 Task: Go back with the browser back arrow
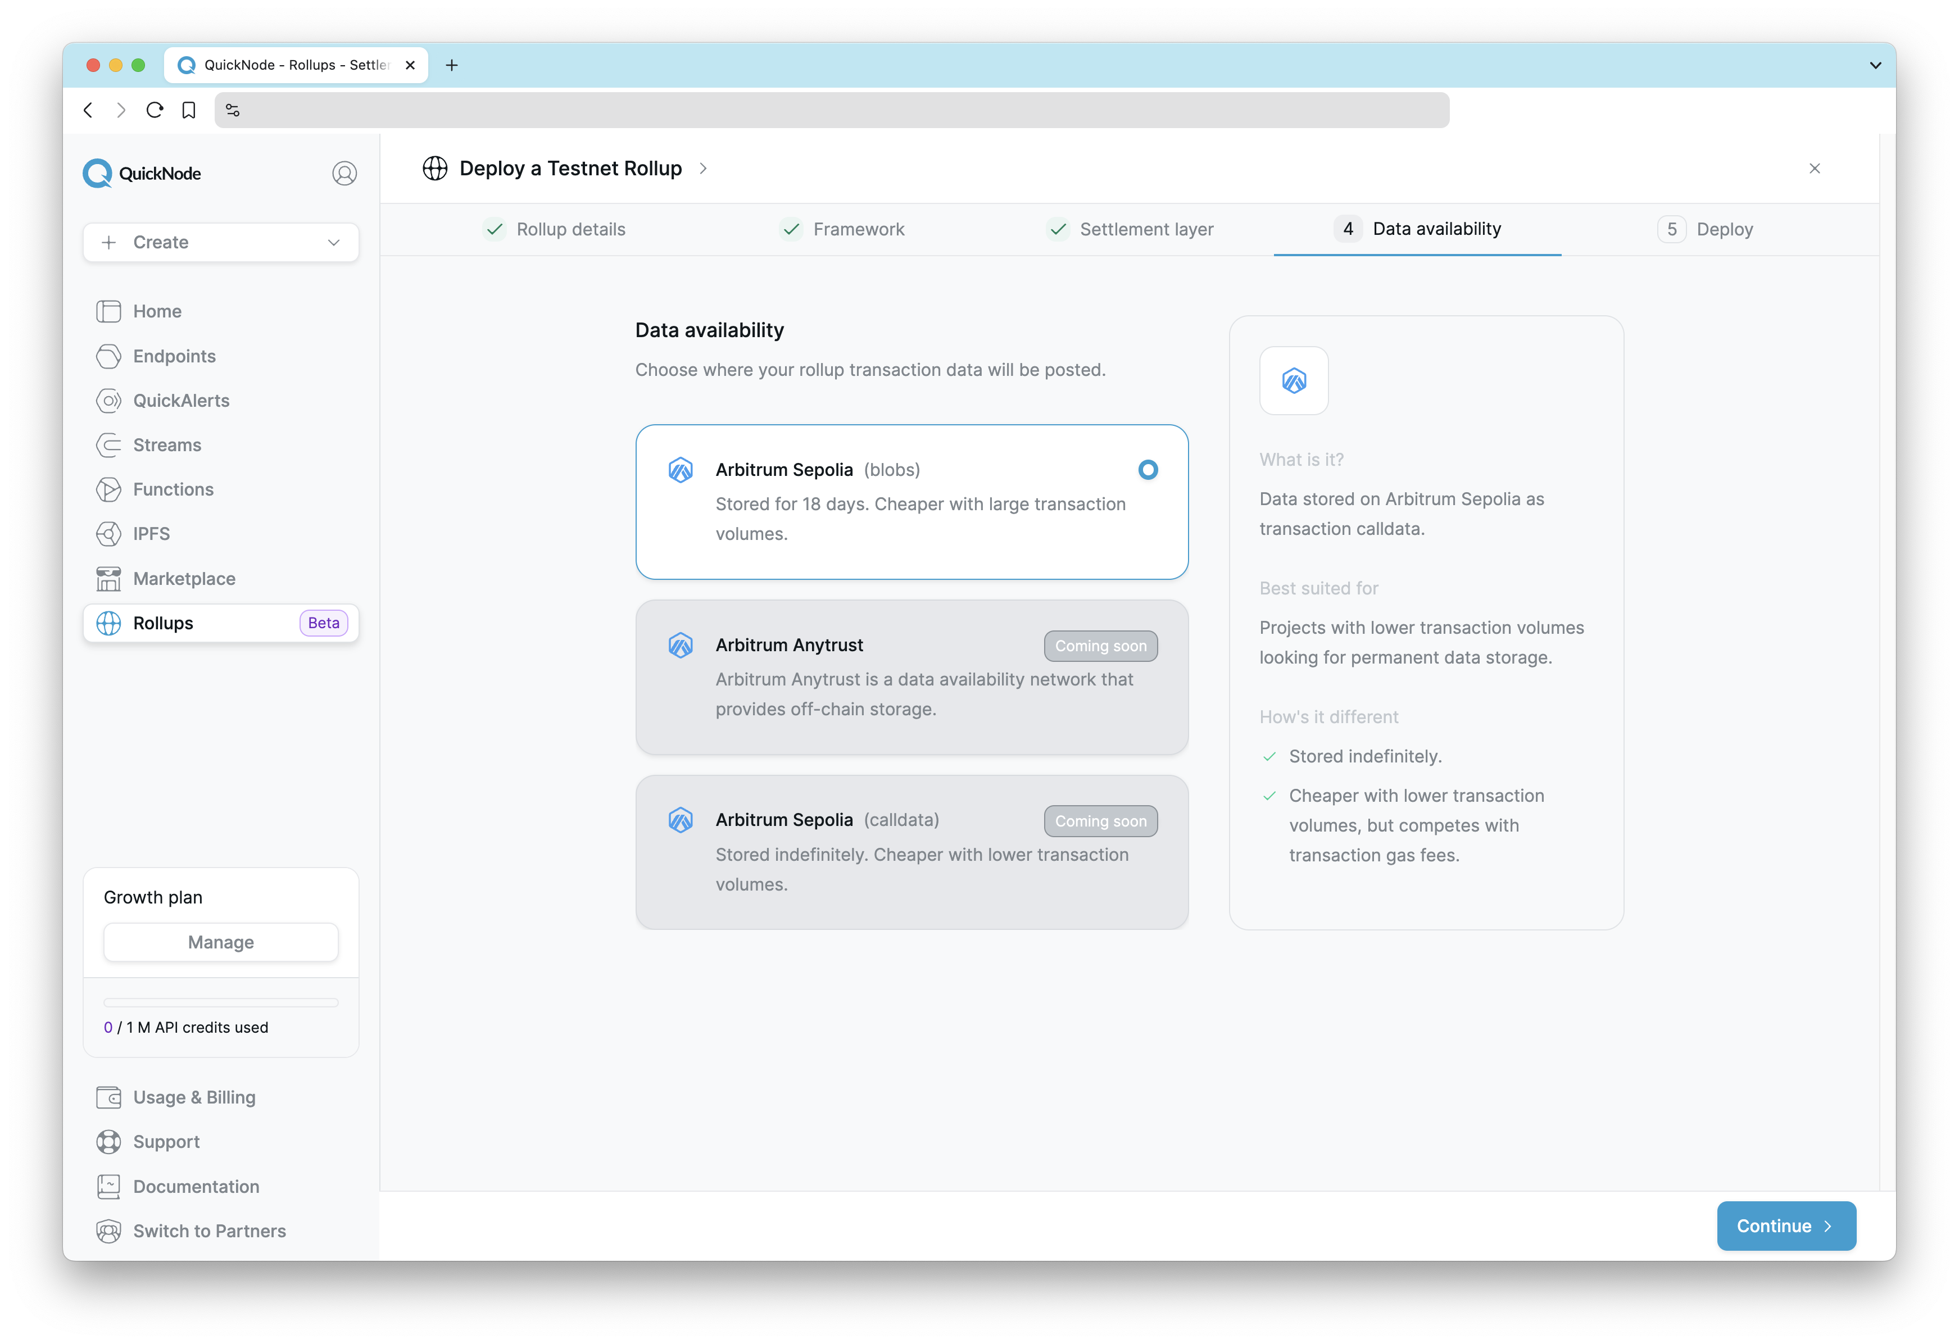(89, 110)
